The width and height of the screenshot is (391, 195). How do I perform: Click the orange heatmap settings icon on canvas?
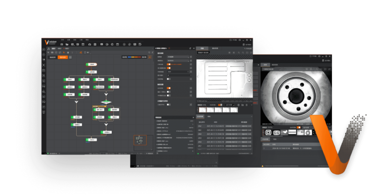(150, 57)
